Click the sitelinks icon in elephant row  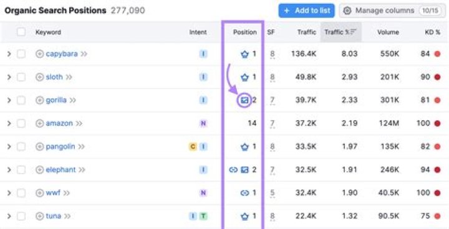(234, 170)
